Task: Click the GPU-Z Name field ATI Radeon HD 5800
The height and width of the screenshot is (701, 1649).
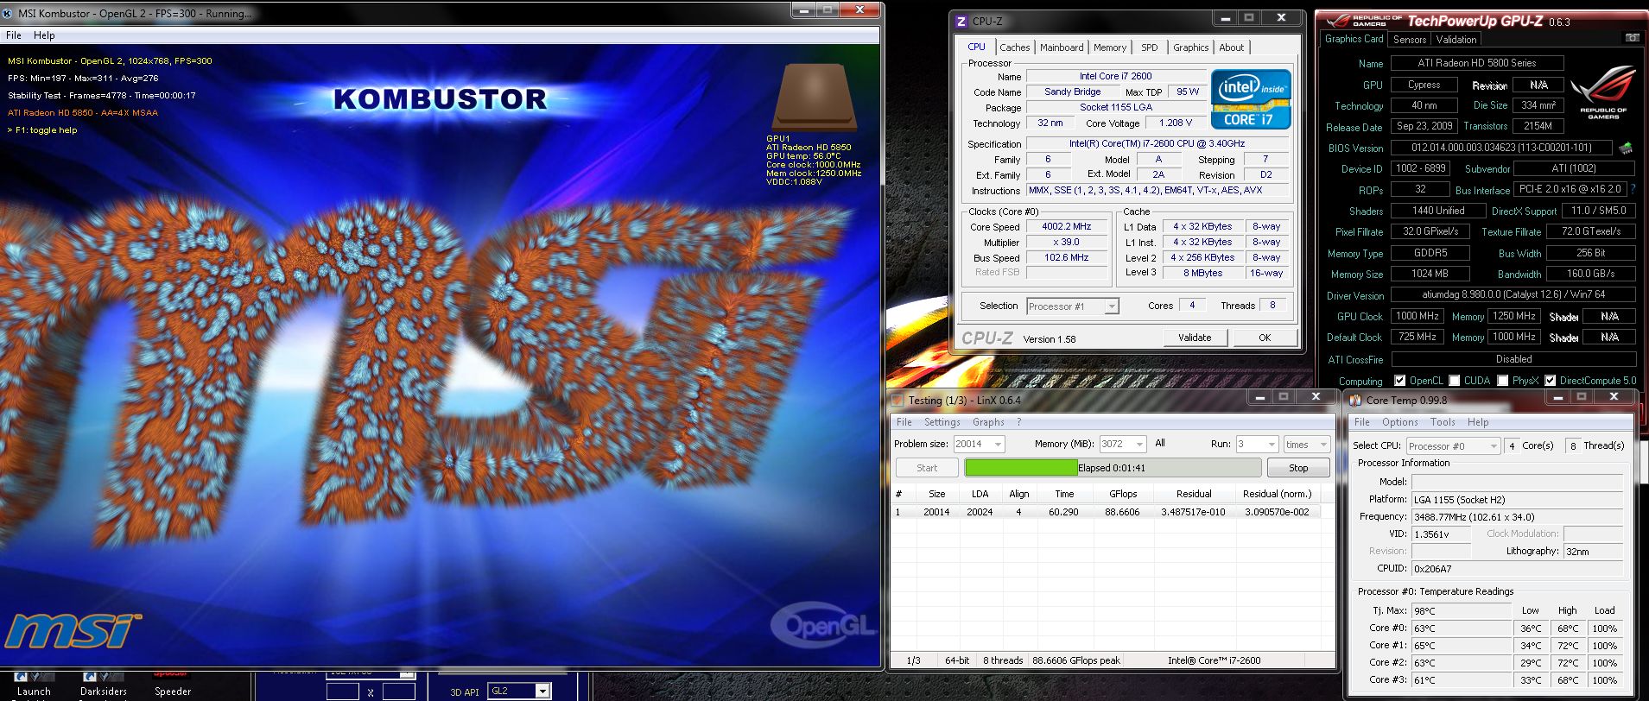Action: [x=1476, y=63]
